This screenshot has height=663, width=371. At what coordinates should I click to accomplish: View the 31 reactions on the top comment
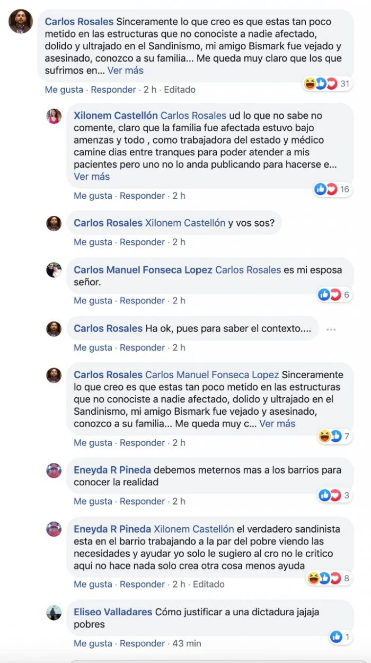click(x=328, y=84)
